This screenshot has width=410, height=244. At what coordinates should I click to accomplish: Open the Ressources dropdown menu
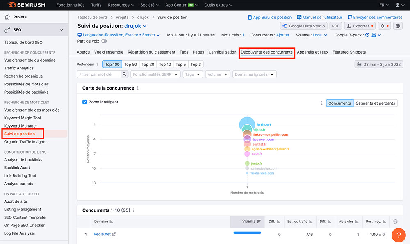click(121, 5)
